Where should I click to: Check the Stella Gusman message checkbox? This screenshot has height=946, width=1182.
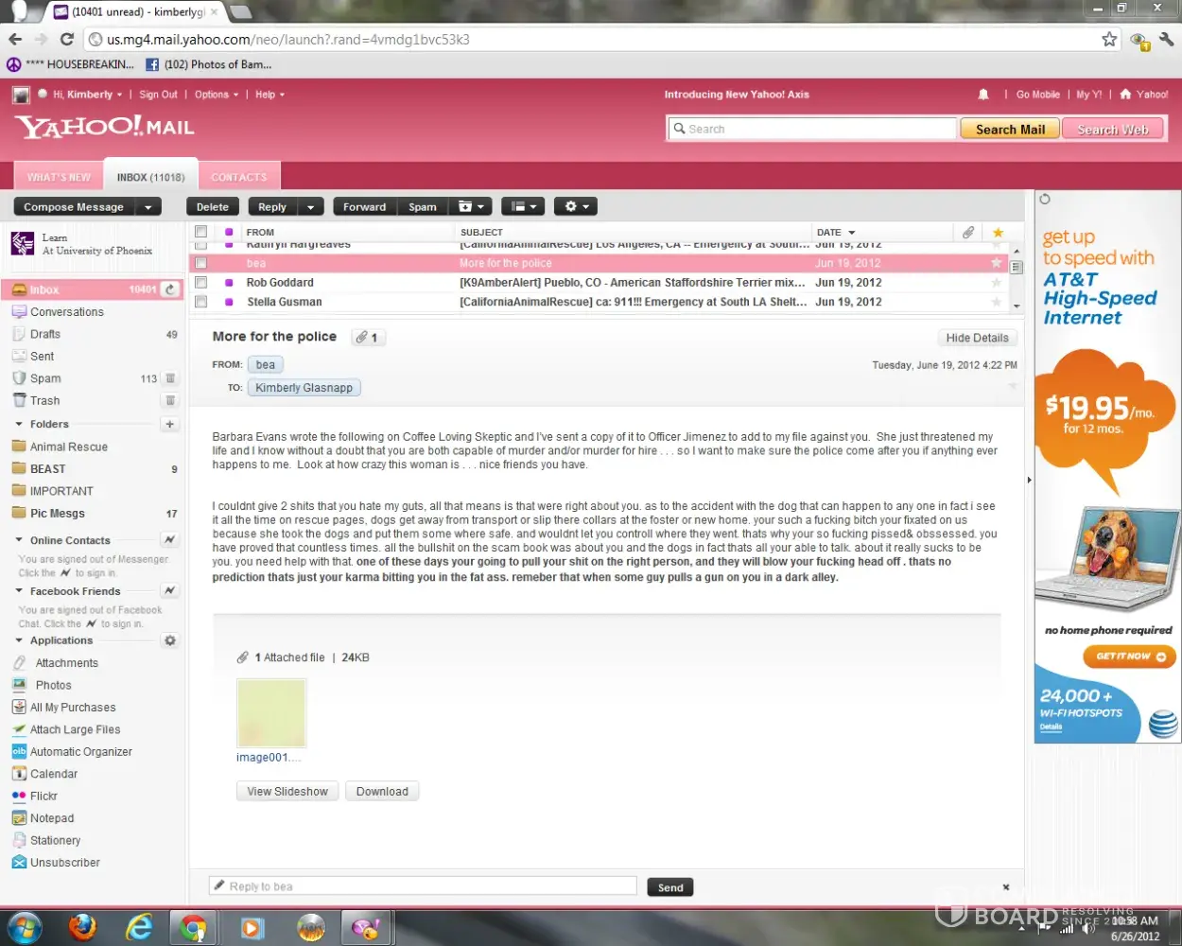(x=200, y=302)
